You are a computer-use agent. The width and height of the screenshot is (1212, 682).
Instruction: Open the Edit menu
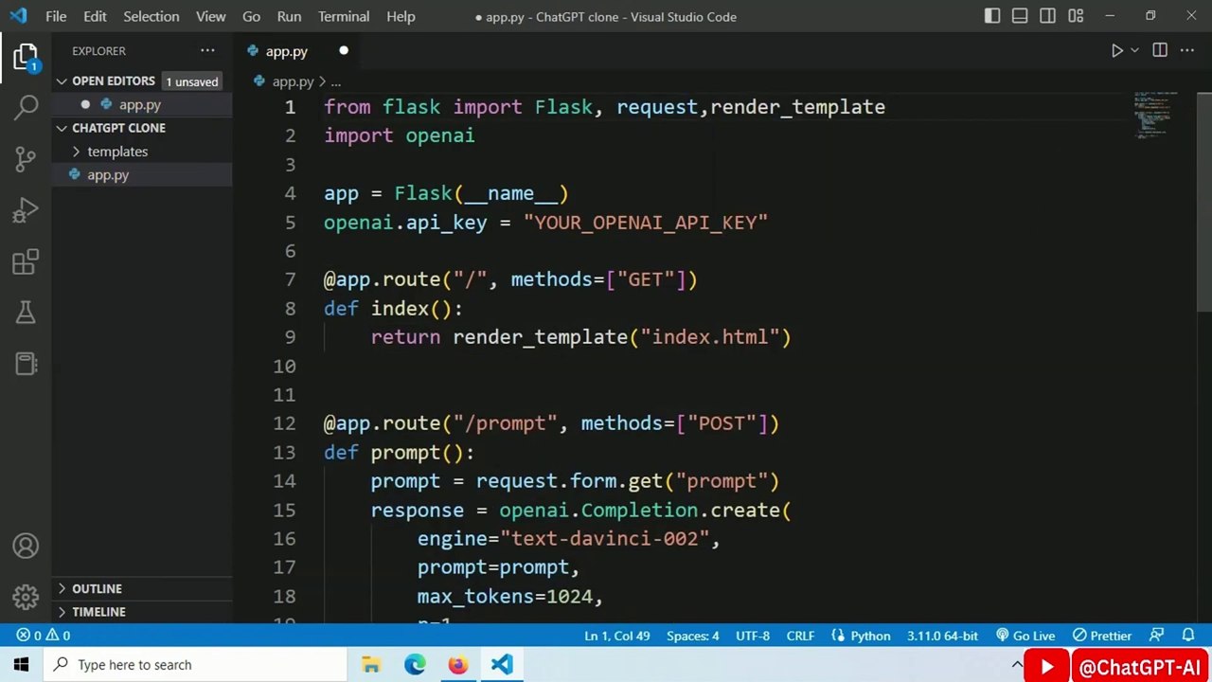pos(95,16)
